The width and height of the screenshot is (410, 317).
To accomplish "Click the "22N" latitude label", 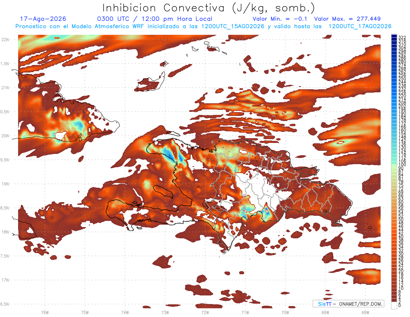I will point(6,40).
